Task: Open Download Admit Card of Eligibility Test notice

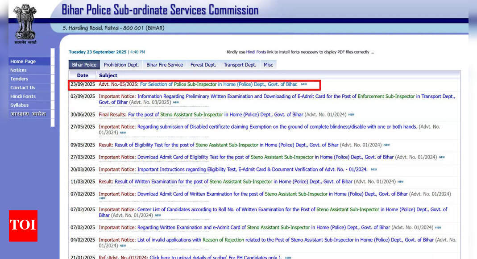Action: [x=246, y=157]
